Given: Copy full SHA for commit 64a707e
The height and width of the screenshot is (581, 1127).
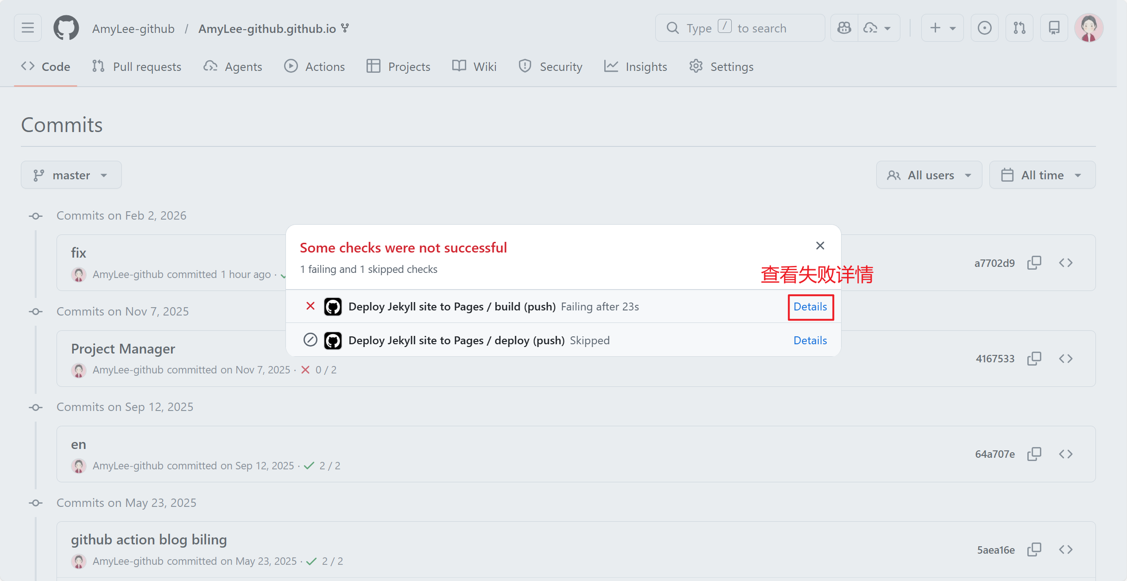Looking at the screenshot, I should (1034, 454).
